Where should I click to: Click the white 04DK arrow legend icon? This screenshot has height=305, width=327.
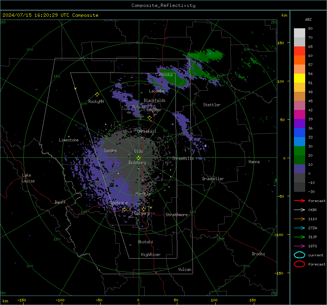pos(299,210)
